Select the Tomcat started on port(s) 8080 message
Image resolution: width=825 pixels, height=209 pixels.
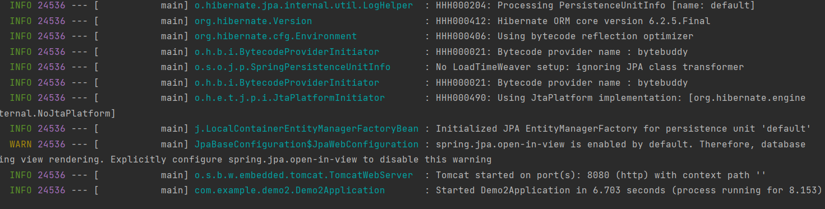601,175
